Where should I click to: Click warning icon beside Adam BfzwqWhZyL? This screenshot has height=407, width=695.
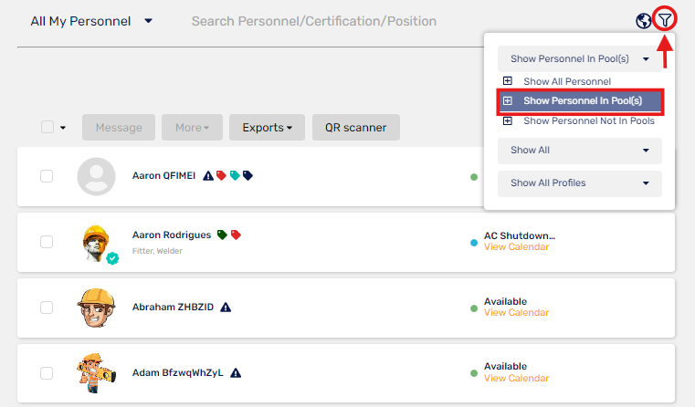pyautogui.click(x=236, y=373)
